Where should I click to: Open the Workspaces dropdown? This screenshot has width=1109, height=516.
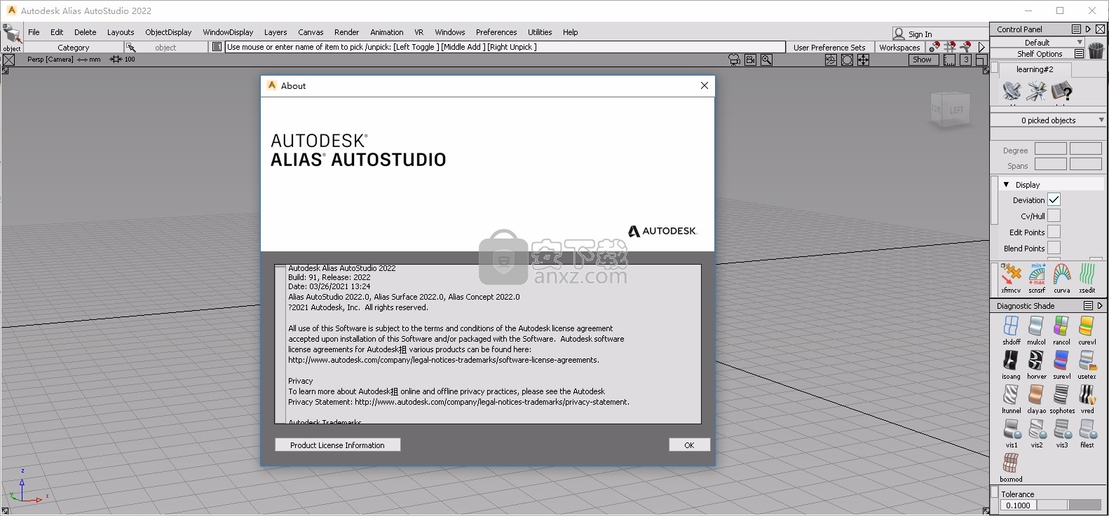point(899,48)
